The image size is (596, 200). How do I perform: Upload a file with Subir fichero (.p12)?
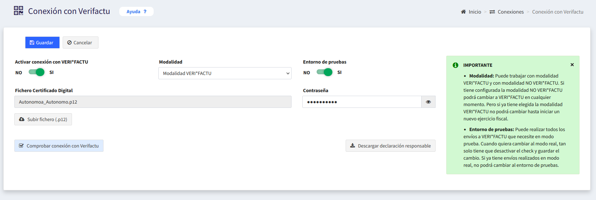pos(43,119)
